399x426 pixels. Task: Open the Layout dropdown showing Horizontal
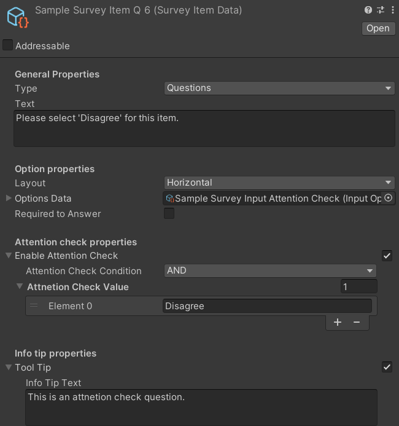(x=279, y=183)
